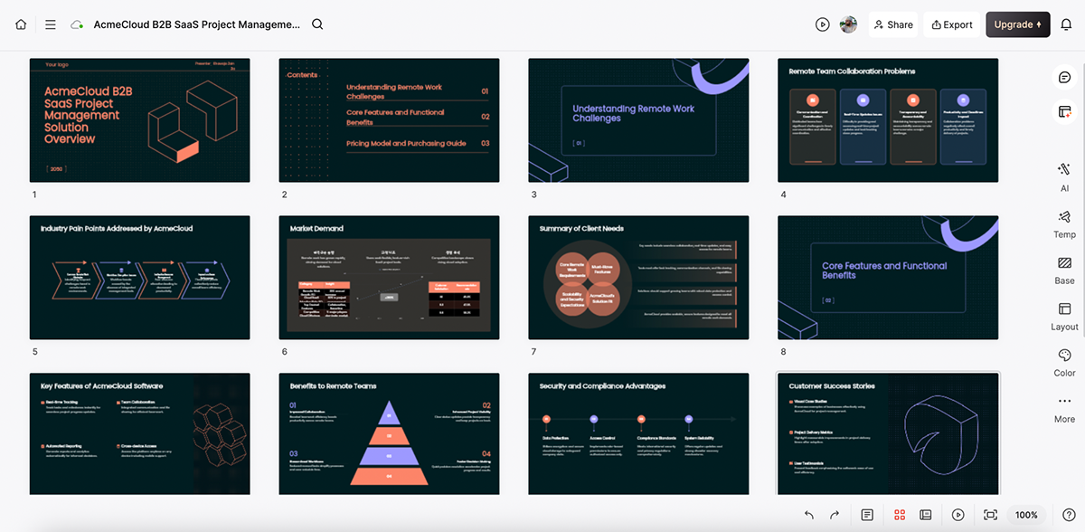Screen dimensions: 1085x532
Task: Toggle slide list view in bottom toolbar
Action: tap(925, 514)
